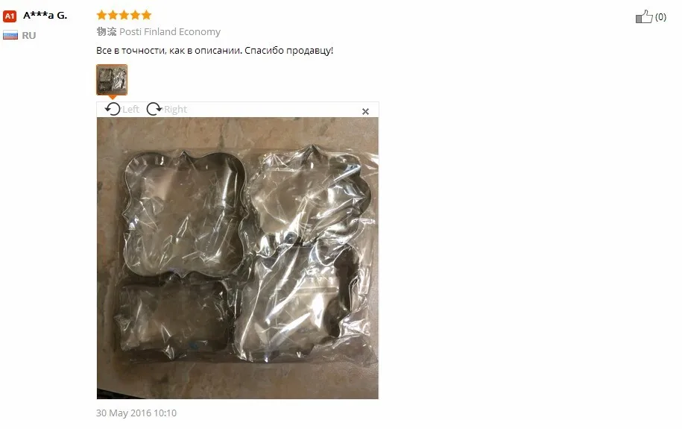682x429 pixels.
Task: Click the 物流 logistics label
Action: (x=107, y=32)
